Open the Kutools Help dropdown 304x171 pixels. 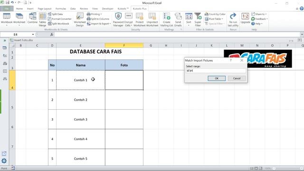[x=257, y=23]
